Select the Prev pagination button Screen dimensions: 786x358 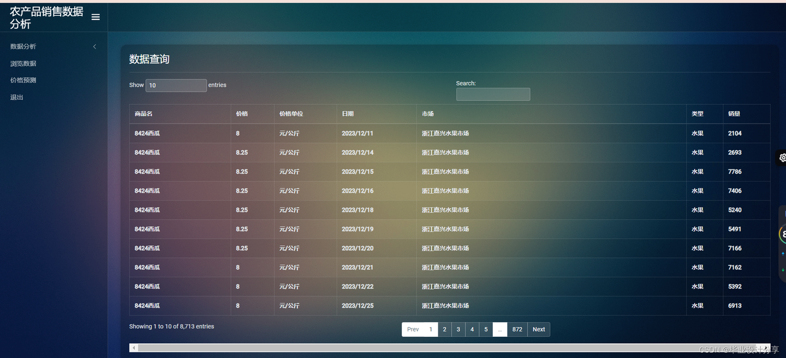413,329
